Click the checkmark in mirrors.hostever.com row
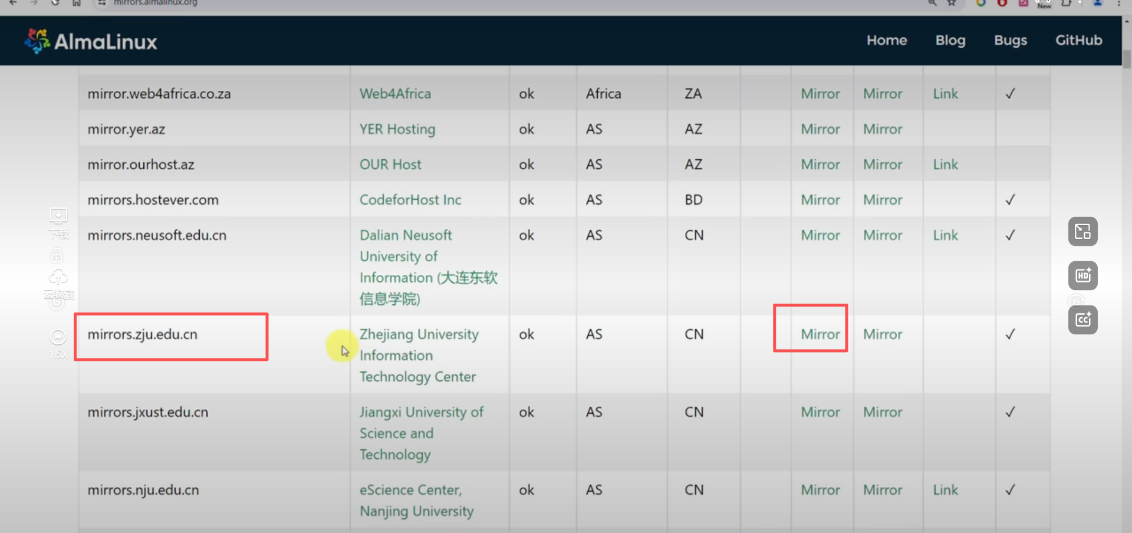Image resolution: width=1132 pixels, height=533 pixels. [1010, 200]
